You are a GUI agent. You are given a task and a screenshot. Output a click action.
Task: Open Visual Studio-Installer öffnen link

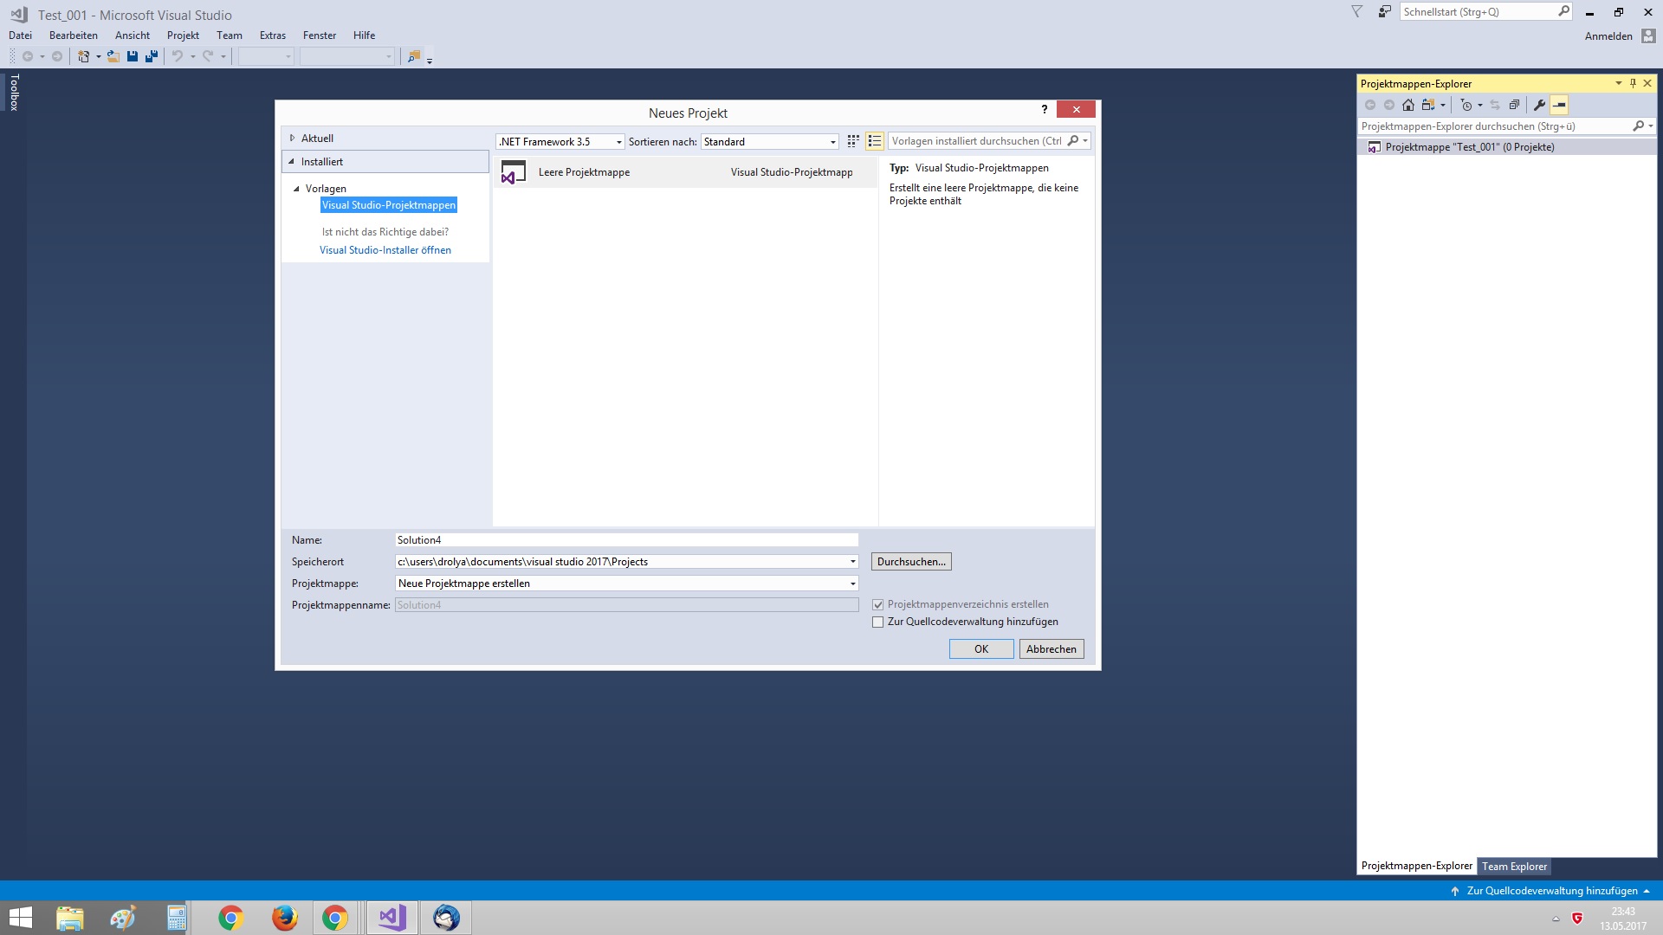point(385,250)
